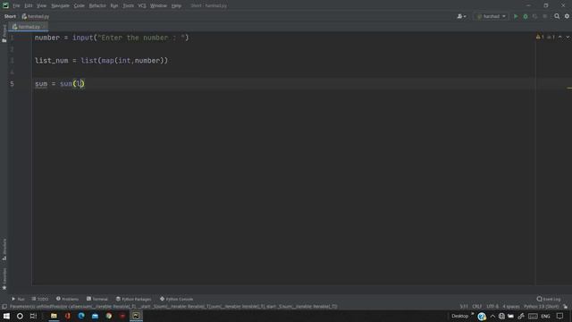Open Search Everywhere magnifier icon
The width and height of the screenshot is (572, 322).
(557, 16)
